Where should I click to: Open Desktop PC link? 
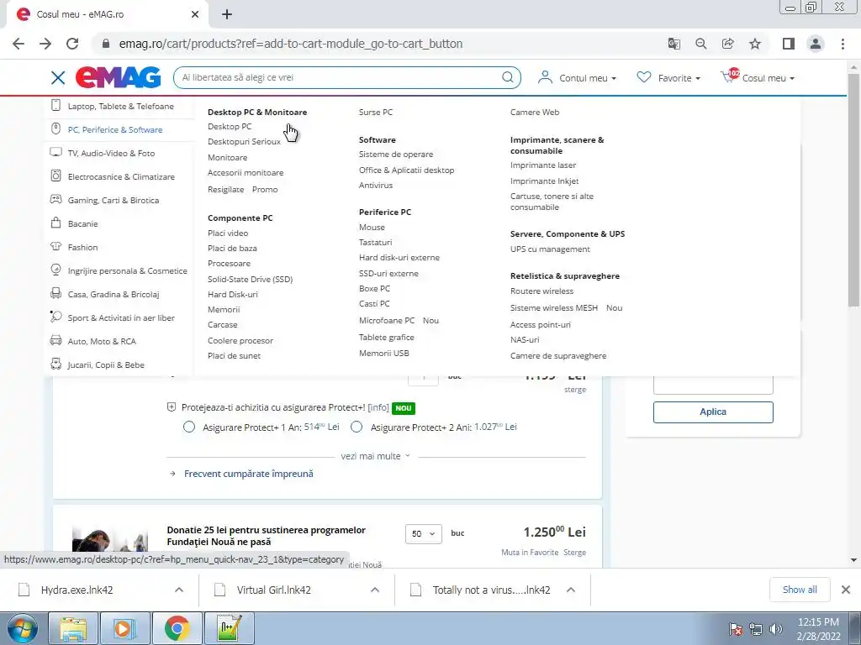coord(230,126)
